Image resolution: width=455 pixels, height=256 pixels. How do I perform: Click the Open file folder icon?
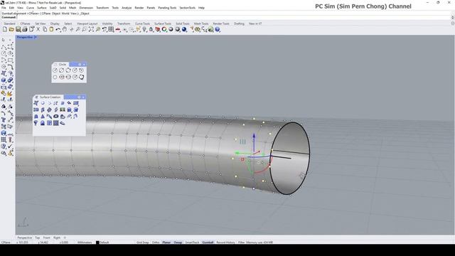click(11, 29)
